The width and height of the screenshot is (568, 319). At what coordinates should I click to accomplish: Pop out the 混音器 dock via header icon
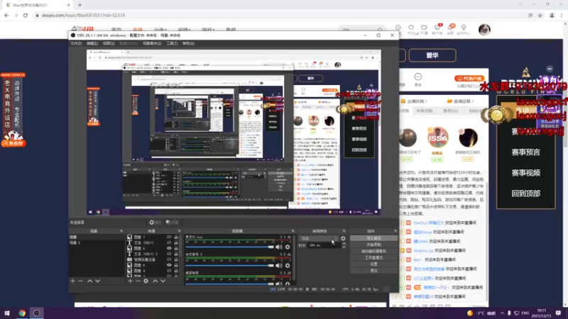[x=293, y=231]
